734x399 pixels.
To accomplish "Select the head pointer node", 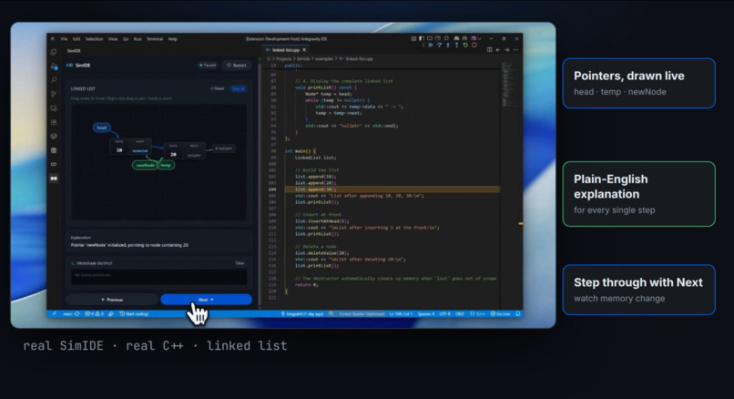I will [x=102, y=128].
